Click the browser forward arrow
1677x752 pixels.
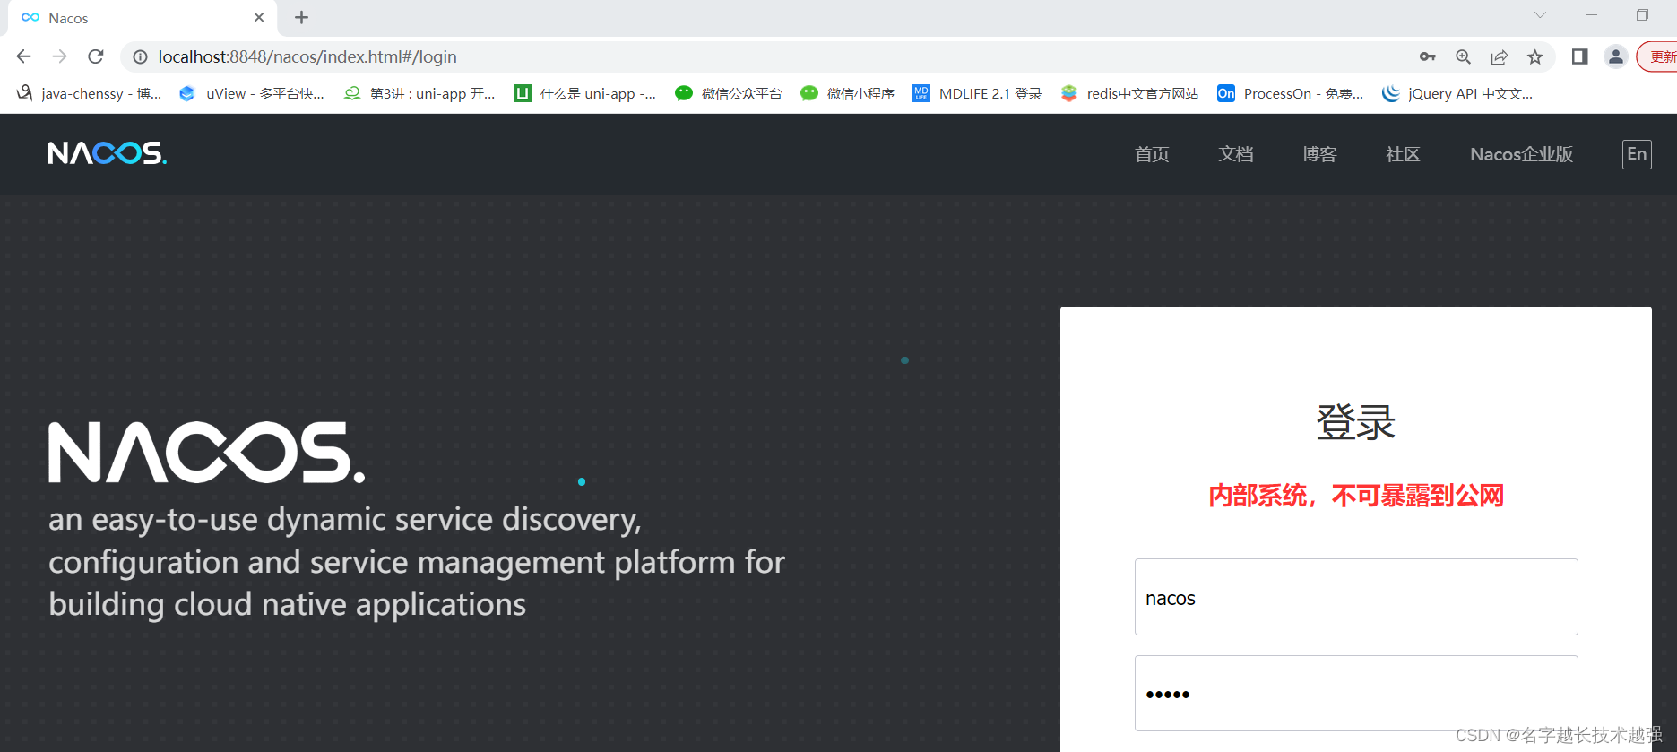click(x=60, y=56)
